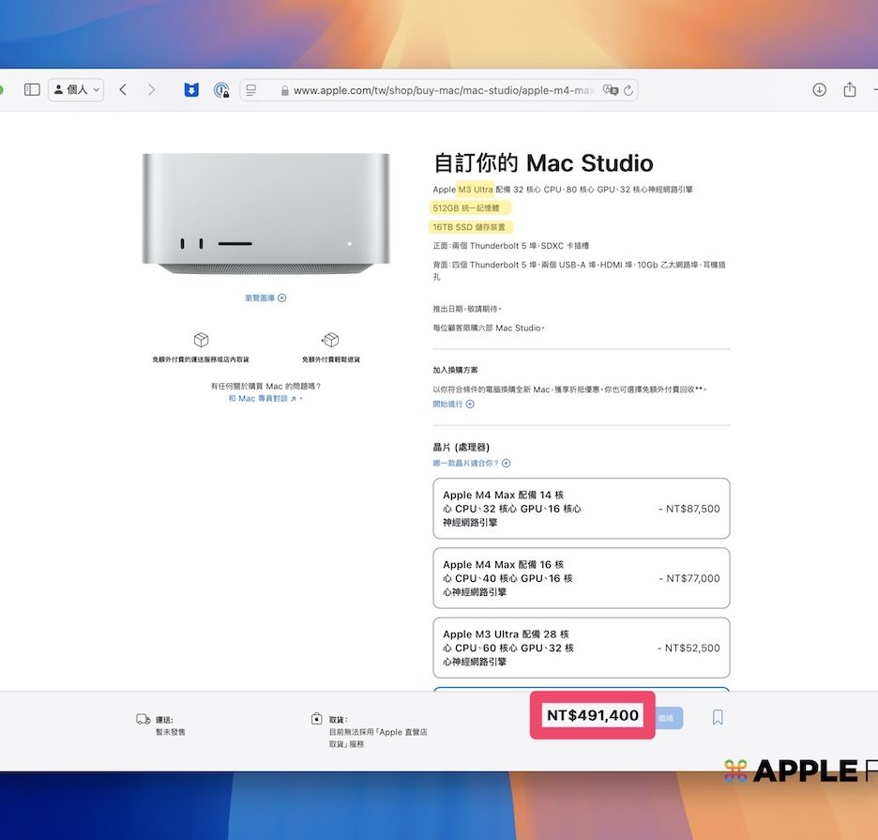
Task: Expand 瀏覽圖庫 gallery link
Action: tap(265, 298)
